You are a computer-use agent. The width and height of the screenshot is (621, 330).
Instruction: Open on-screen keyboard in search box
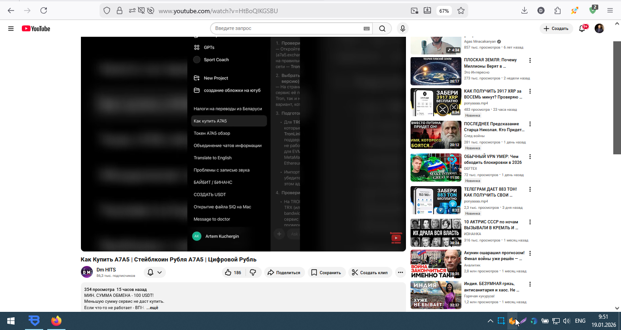[367, 29]
